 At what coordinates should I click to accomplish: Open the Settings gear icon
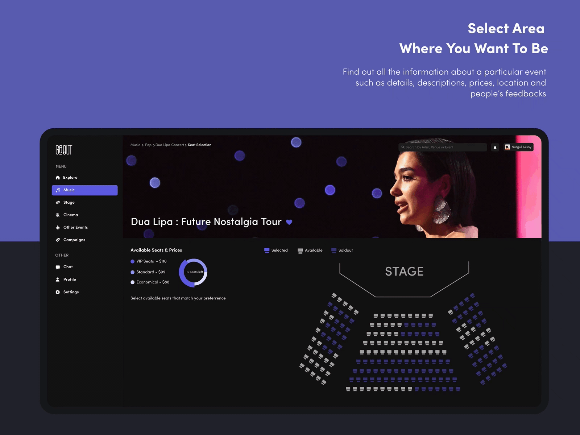point(58,292)
